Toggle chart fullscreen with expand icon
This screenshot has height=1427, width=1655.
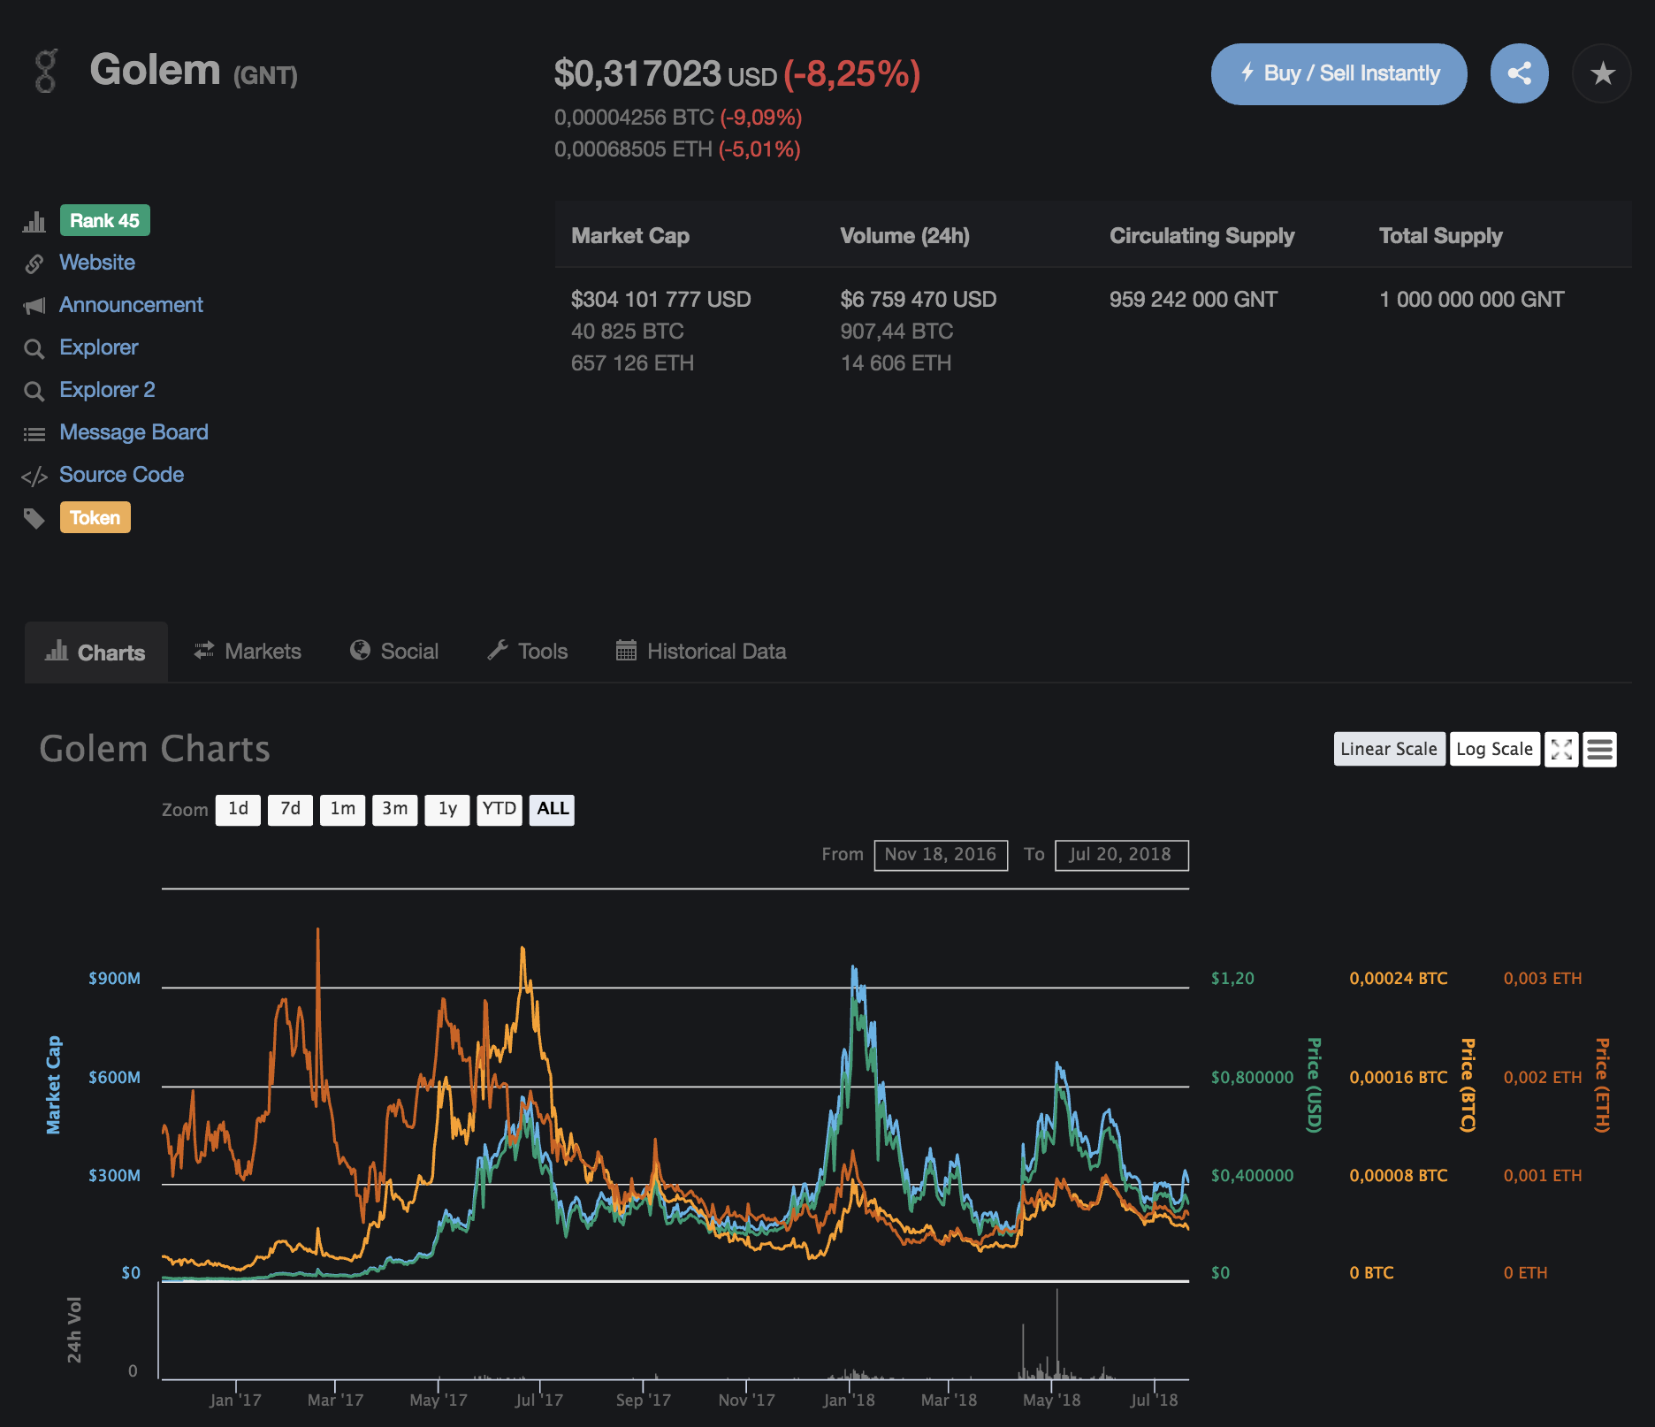[x=1561, y=750]
